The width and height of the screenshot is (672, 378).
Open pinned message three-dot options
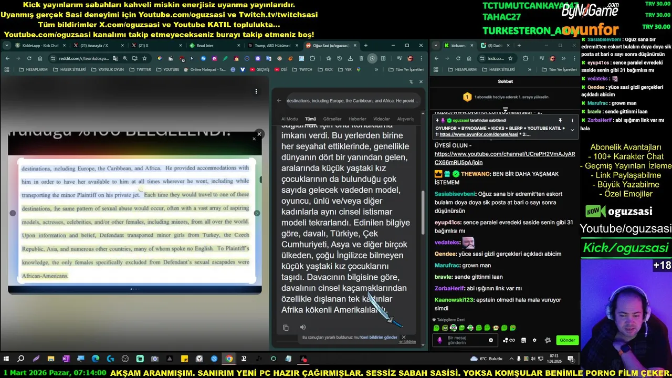coord(572,120)
